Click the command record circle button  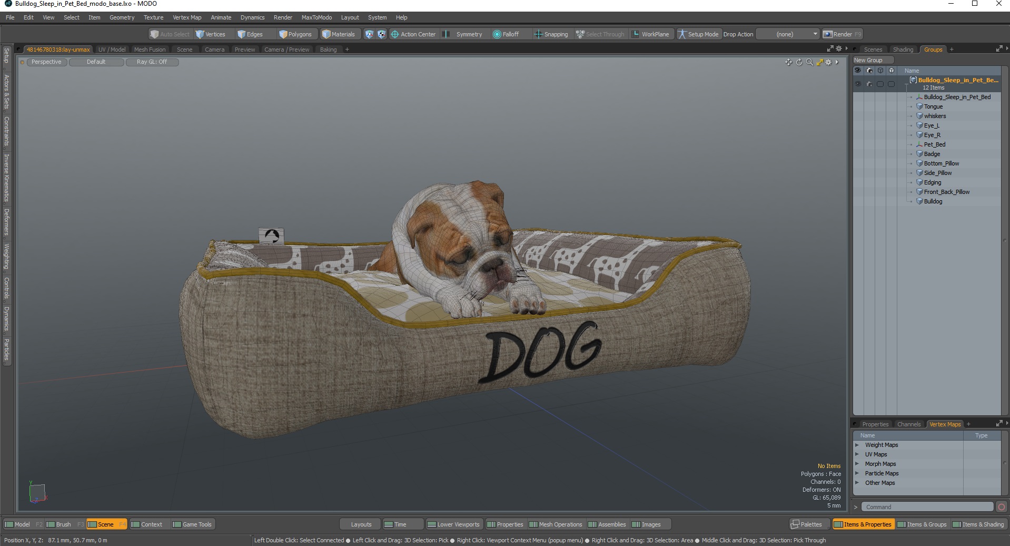pyautogui.click(x=1001, y=507)
